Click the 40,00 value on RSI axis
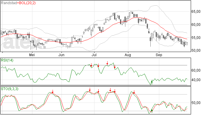Image resolution: width=205 pixels, height=115 pixels. click(196, 80)
